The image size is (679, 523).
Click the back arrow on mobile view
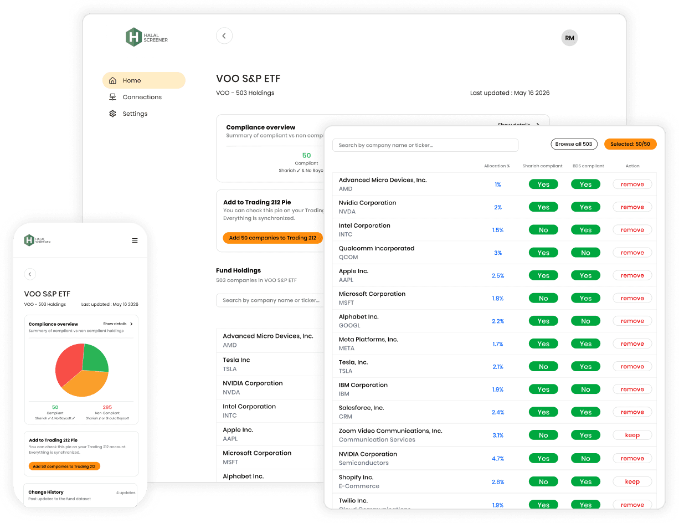coord(30,274)
